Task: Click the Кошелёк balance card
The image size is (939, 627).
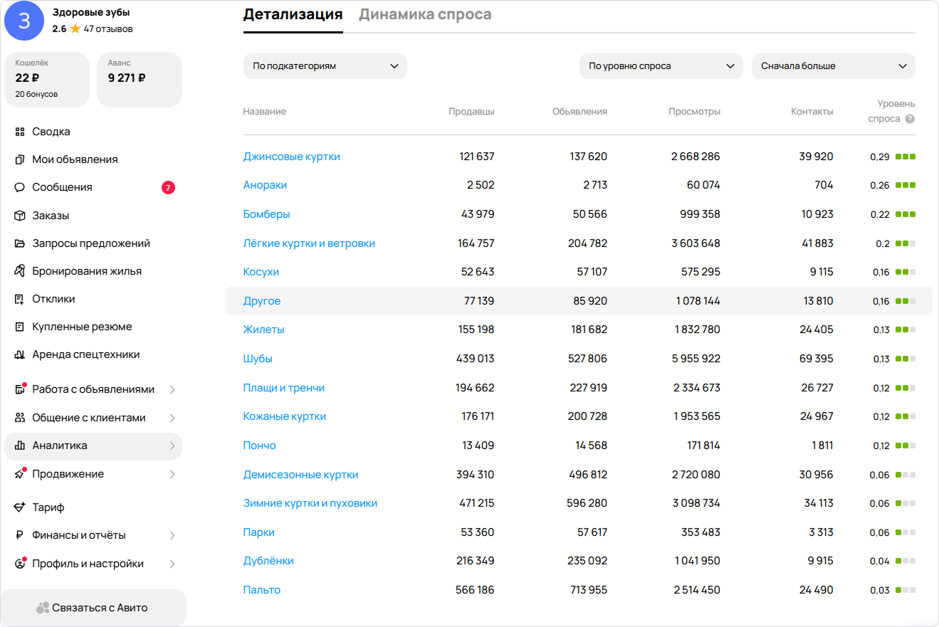Action: point(47,79)
